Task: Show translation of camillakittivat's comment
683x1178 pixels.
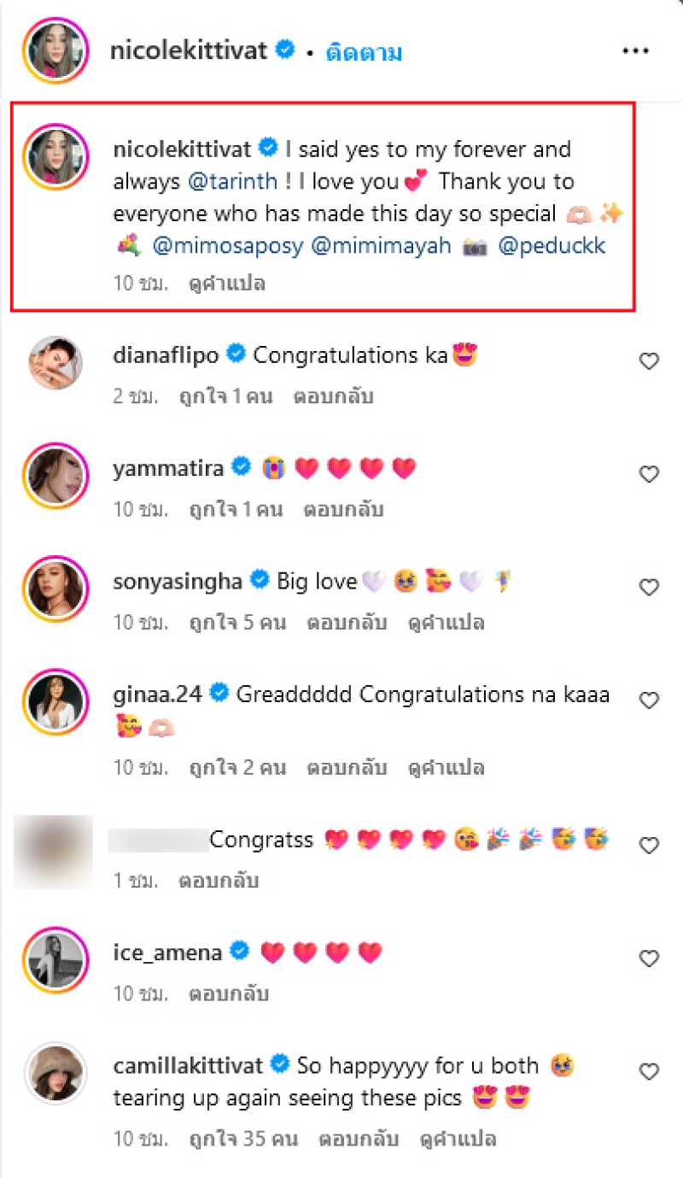Action: pos(458,1139)
